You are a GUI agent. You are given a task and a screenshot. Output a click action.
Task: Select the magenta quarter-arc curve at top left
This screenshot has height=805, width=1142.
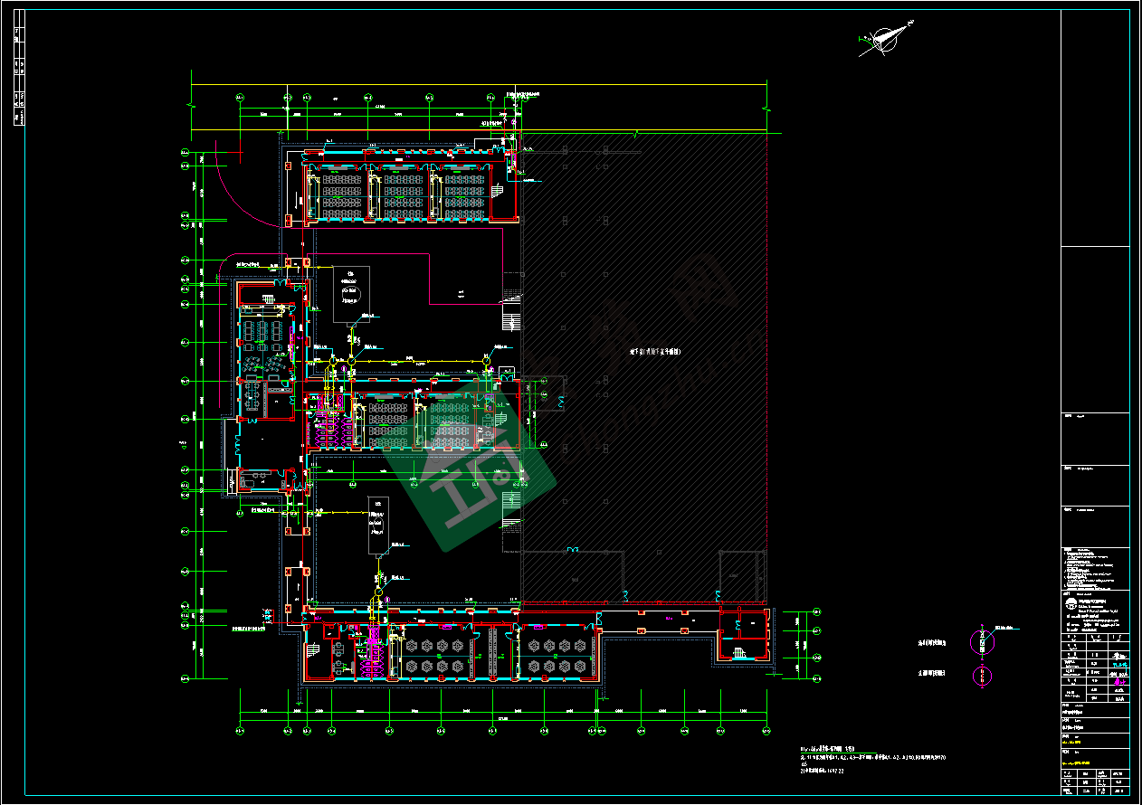(x=244, y=194)
